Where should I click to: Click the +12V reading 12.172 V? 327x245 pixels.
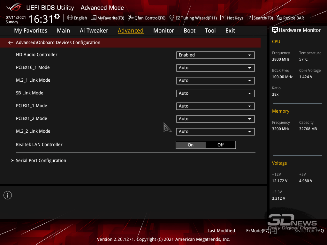[x=280, y=181]
